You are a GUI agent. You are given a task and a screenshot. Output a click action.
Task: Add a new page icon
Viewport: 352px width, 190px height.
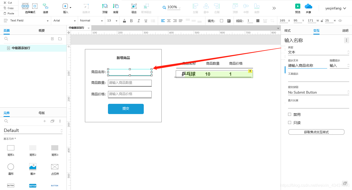52,39
